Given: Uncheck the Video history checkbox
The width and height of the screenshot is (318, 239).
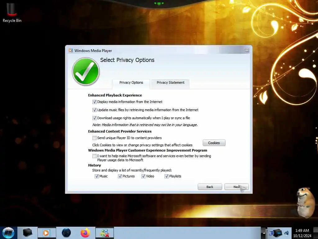Looking at the screenshot, I should coord(143,176).
